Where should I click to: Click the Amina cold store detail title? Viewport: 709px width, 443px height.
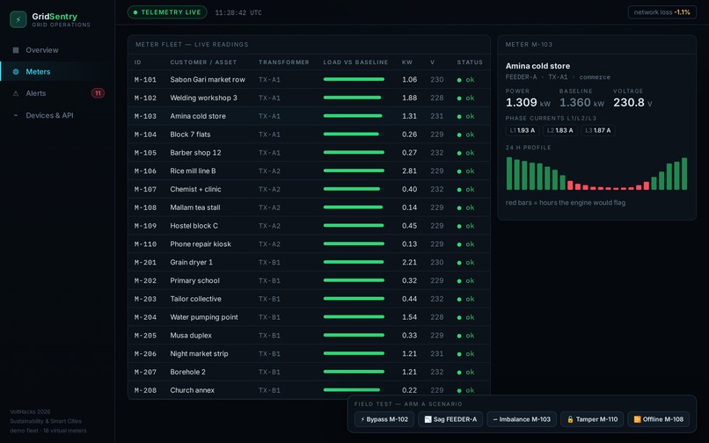537,66
